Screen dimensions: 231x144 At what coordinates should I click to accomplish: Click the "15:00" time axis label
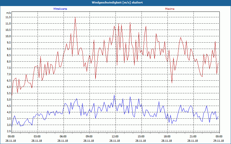[x=141, y=137]
